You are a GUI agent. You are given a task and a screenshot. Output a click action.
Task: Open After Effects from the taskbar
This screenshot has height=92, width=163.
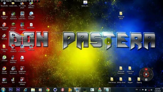[x=18, y=90]
